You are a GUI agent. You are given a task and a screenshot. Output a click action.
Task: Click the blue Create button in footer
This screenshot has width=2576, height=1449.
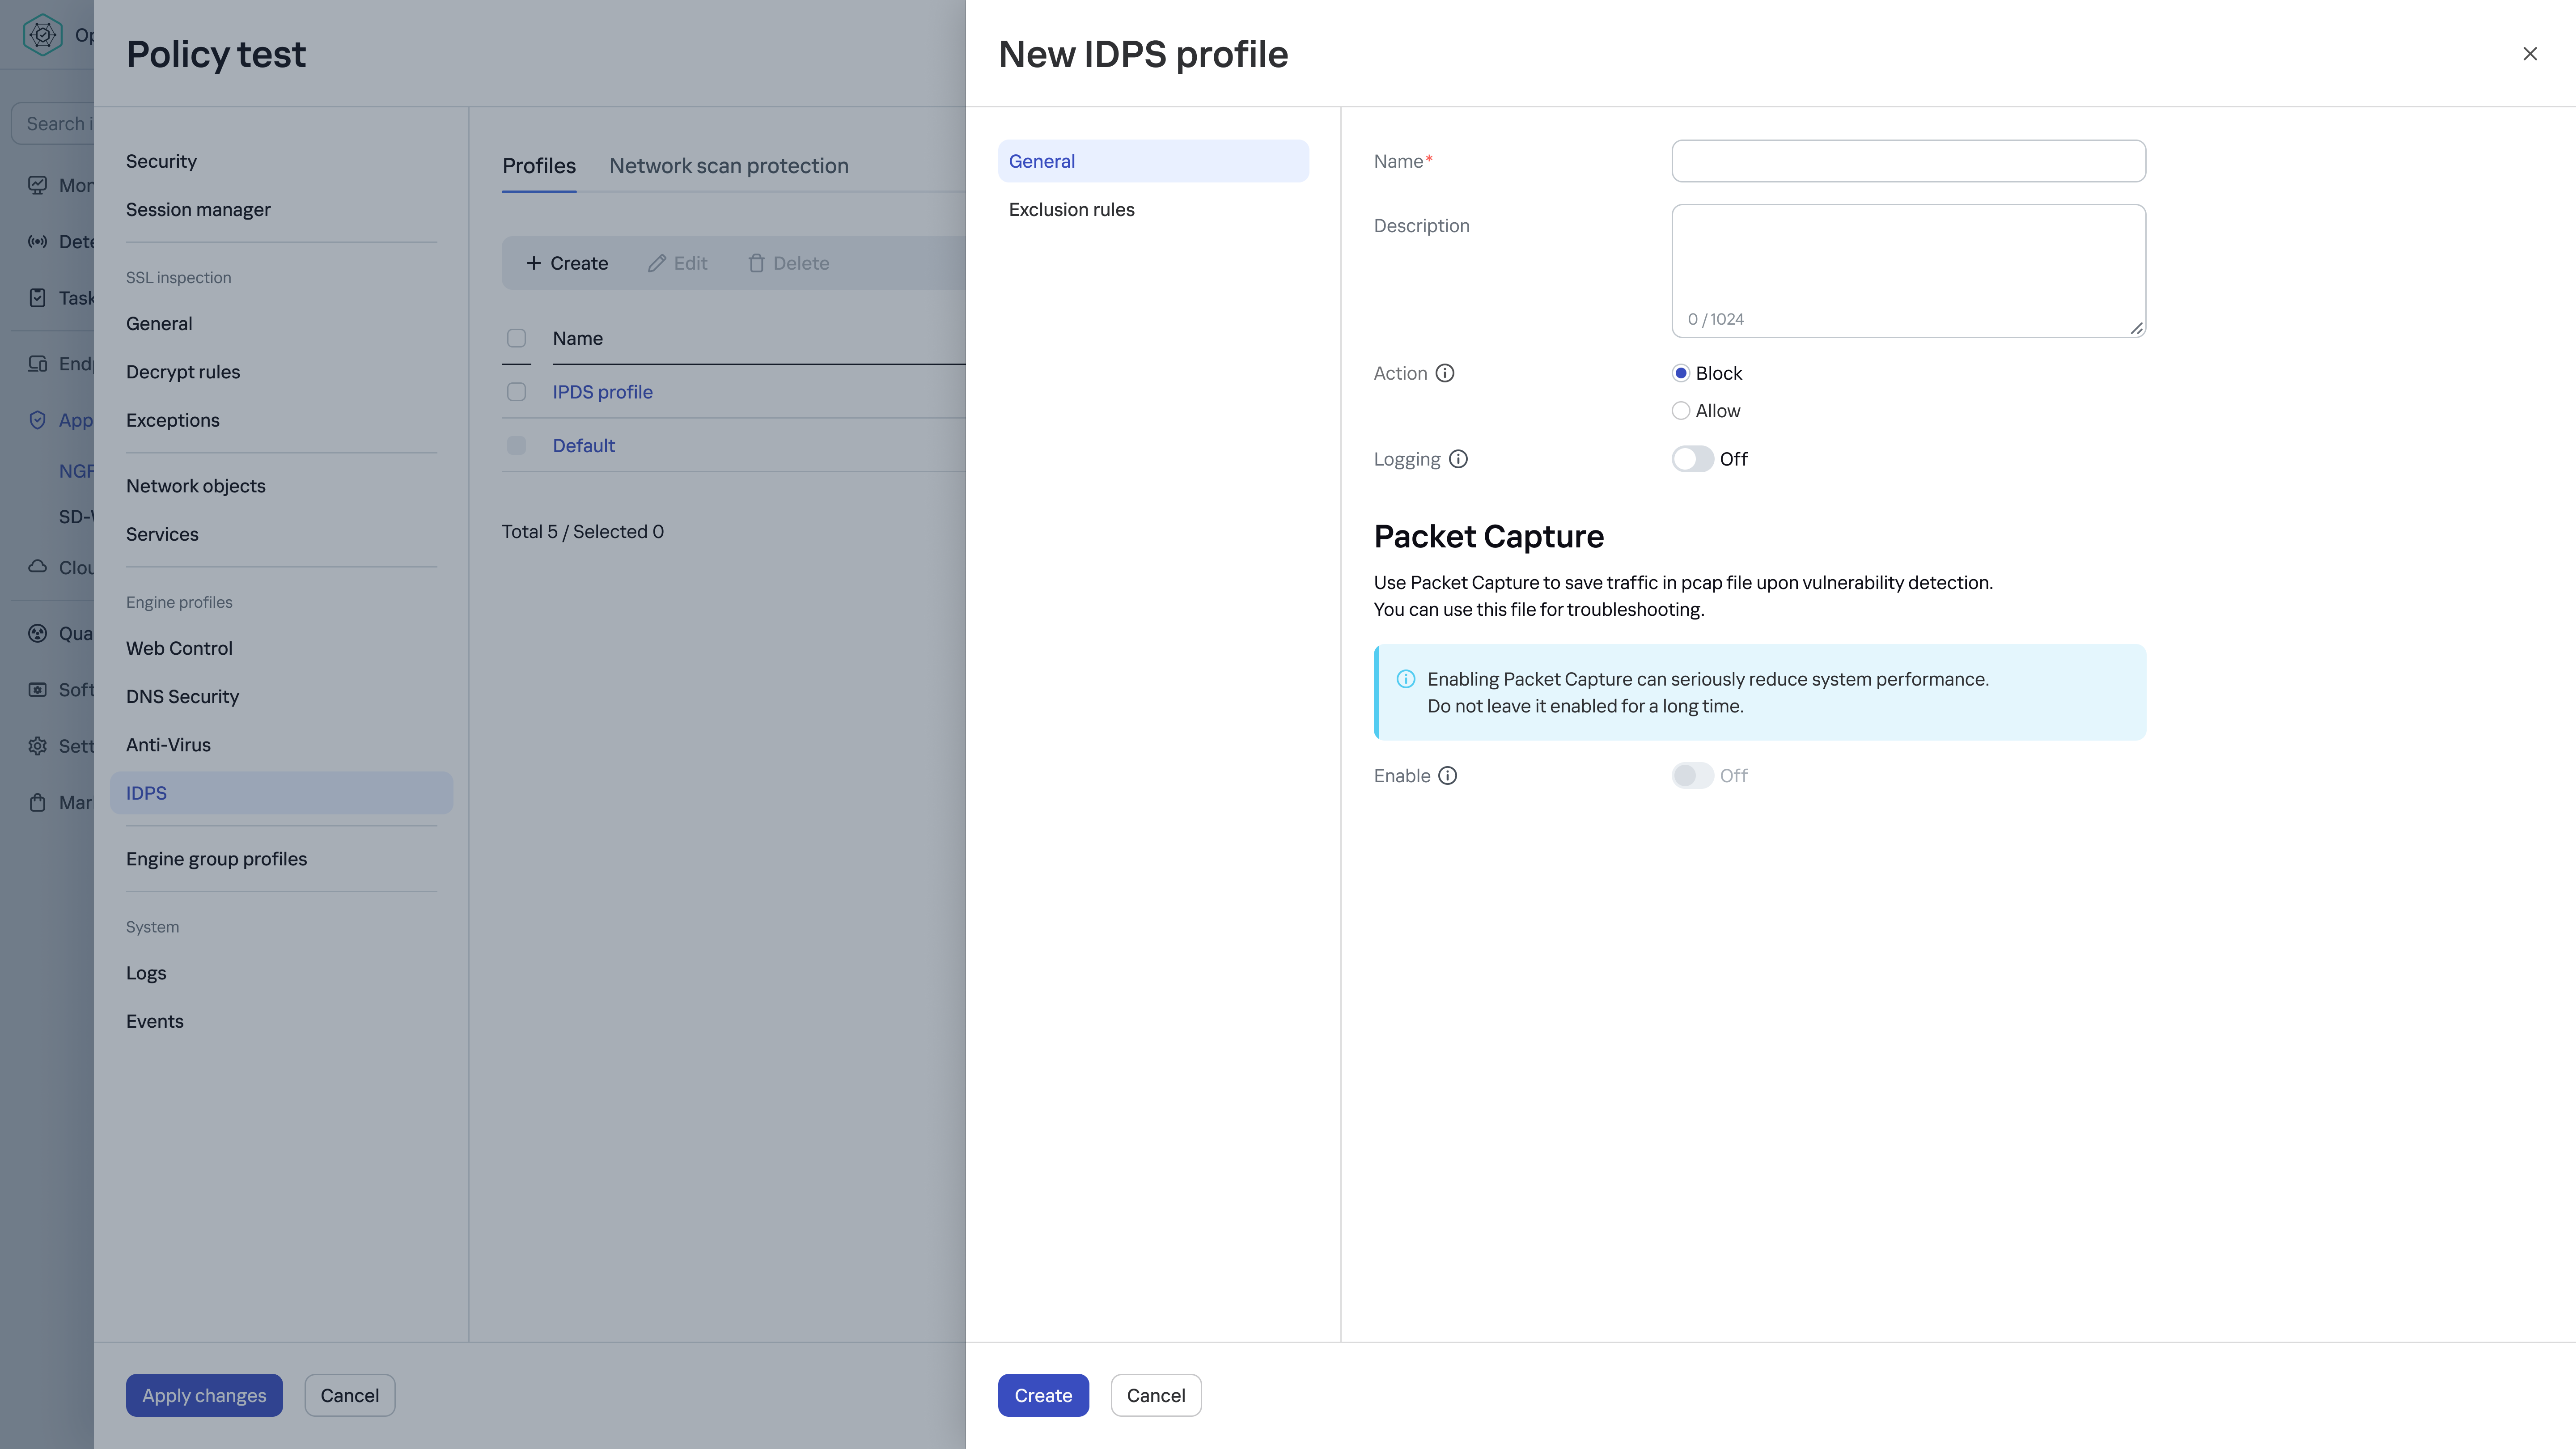(x=1042, y=1395)
